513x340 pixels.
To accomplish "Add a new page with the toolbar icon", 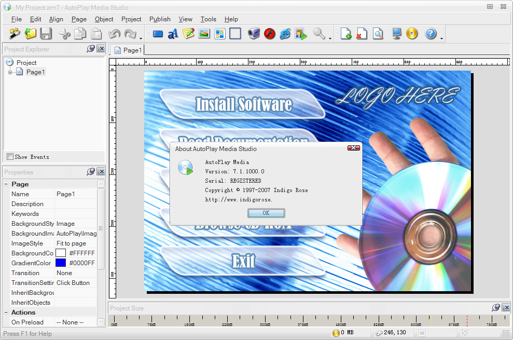I will click(x=346, y=33).
